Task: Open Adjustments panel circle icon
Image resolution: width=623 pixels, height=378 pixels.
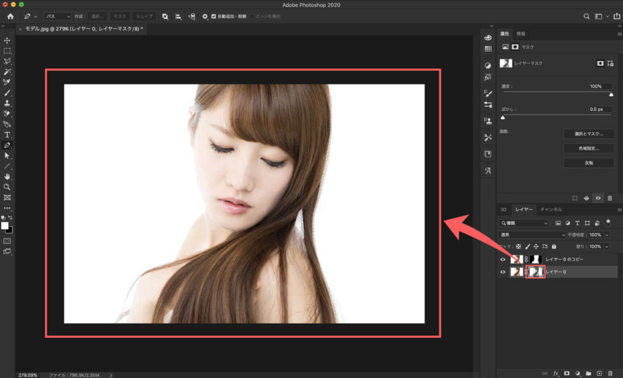Action: click(488, 65)
